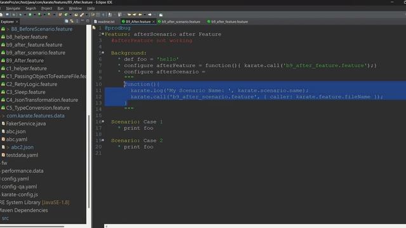Select abc.json file in Explorer
The image size is (406, 228).
coord(15,132)
